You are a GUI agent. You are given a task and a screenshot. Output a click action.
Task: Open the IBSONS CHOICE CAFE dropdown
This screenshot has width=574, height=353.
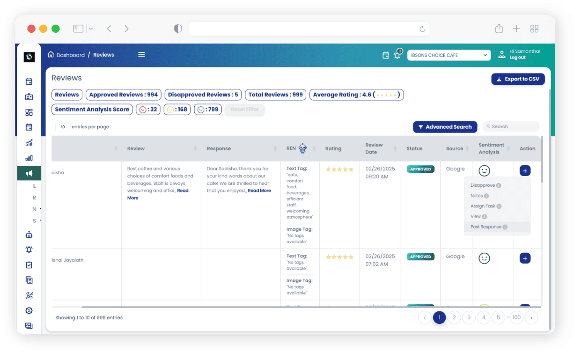(449, 55)
